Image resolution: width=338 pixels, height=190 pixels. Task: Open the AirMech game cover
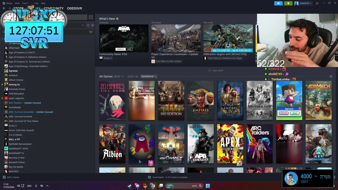(x=318, y=101)
